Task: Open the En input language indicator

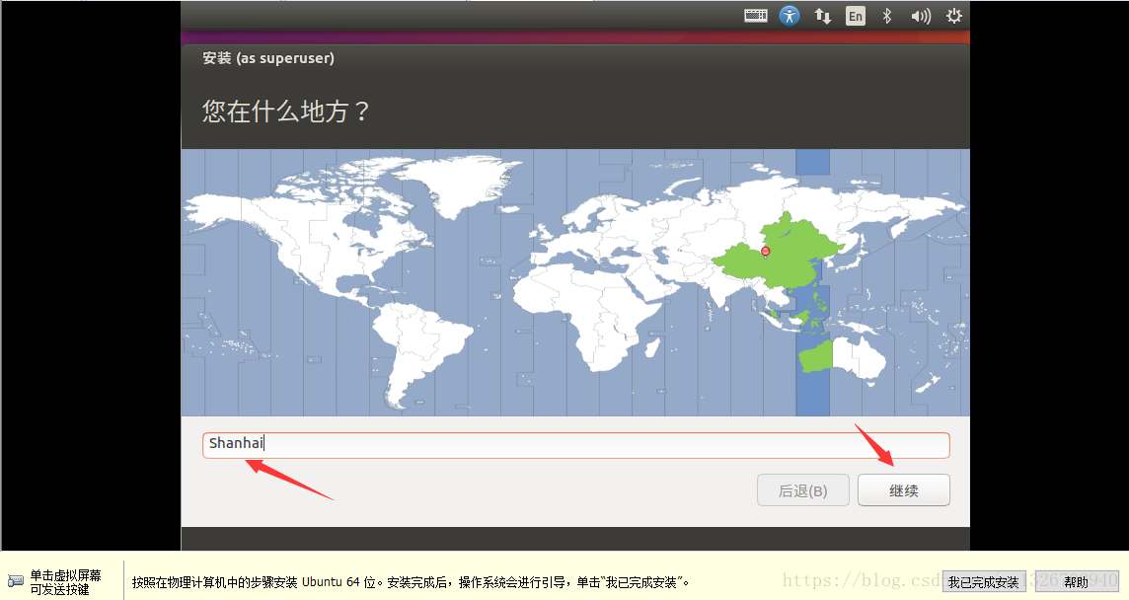Action: 855,16
